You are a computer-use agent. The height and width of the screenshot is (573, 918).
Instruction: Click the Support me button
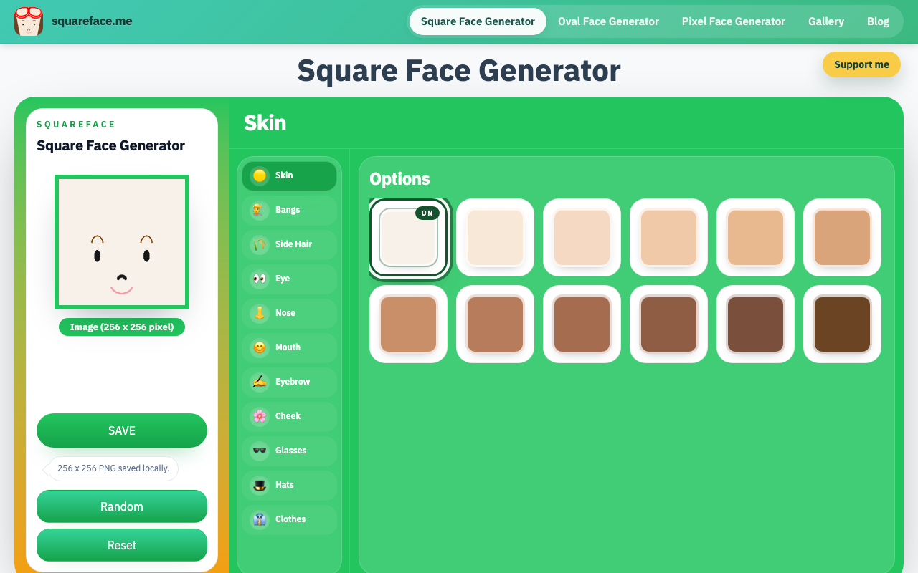[861, 64]
